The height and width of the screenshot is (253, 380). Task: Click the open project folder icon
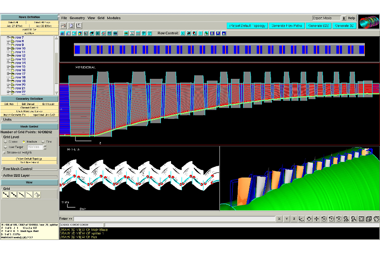[63, 26]
